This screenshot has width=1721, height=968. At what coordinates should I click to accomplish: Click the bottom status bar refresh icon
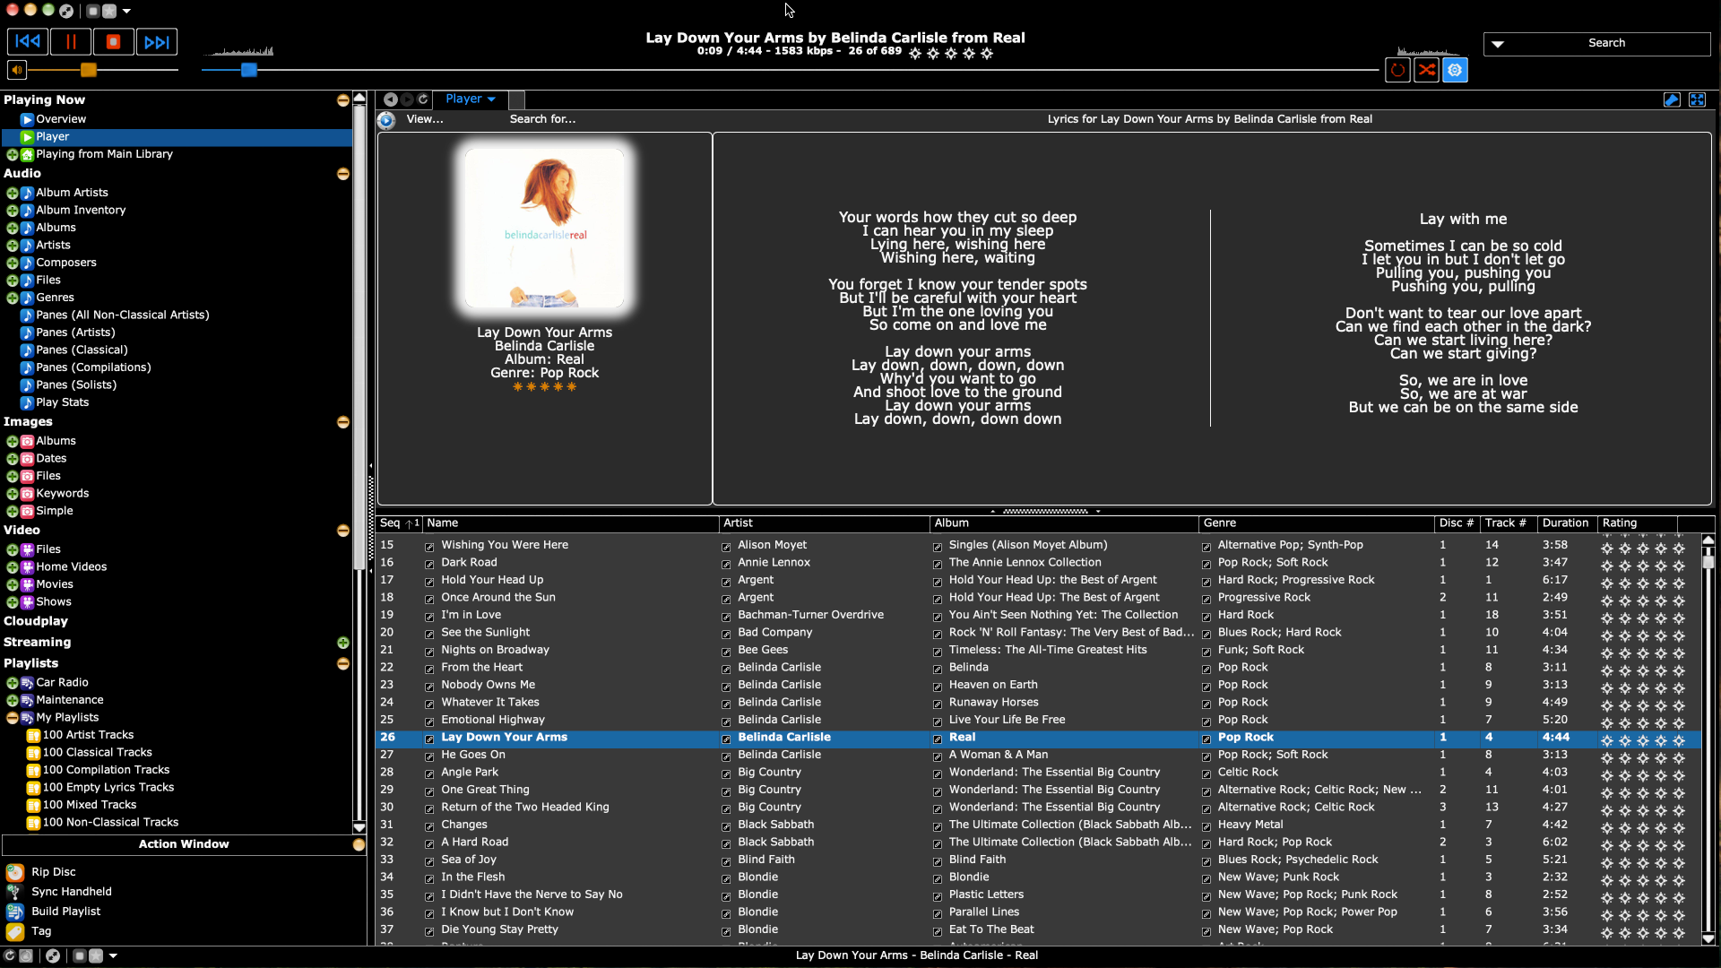point(10,956)
